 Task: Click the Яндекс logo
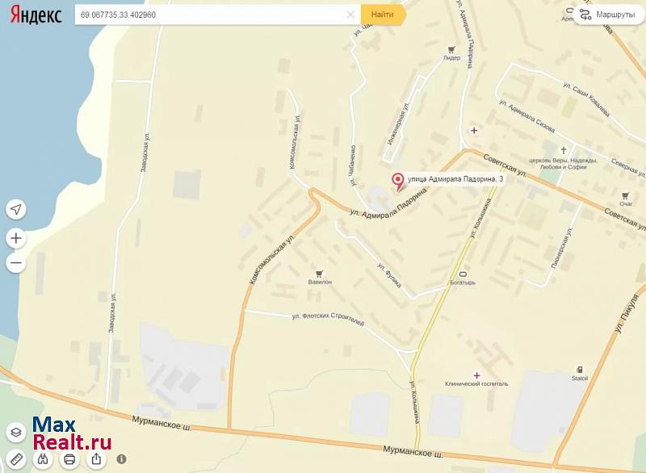36,15
